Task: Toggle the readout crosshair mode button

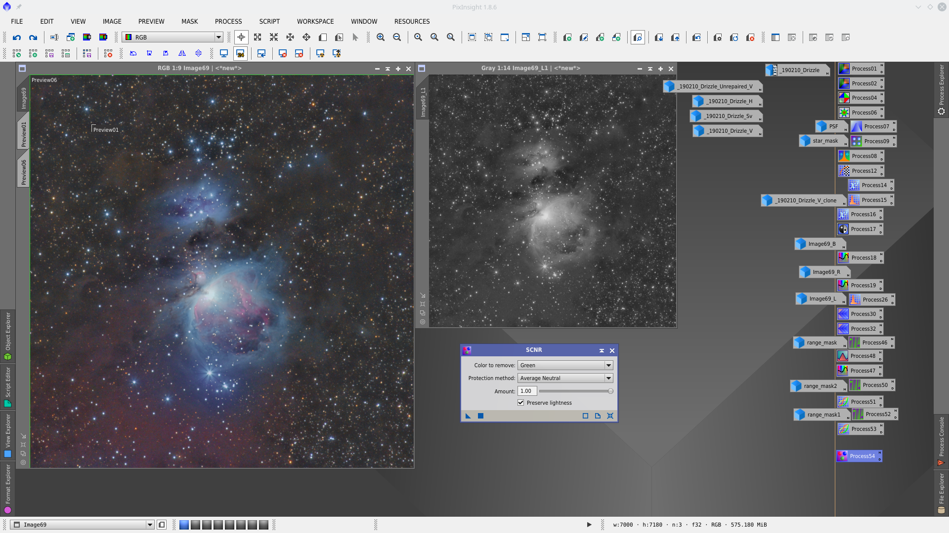Action: pyautogui.click(x=241, y=38)
